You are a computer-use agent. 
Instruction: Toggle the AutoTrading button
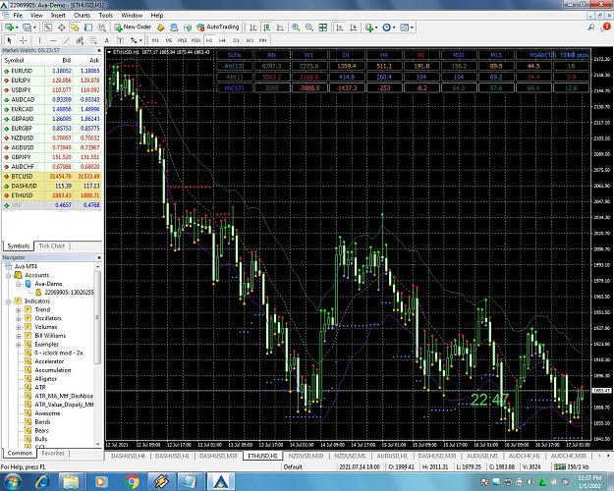(x=218, y=27)
